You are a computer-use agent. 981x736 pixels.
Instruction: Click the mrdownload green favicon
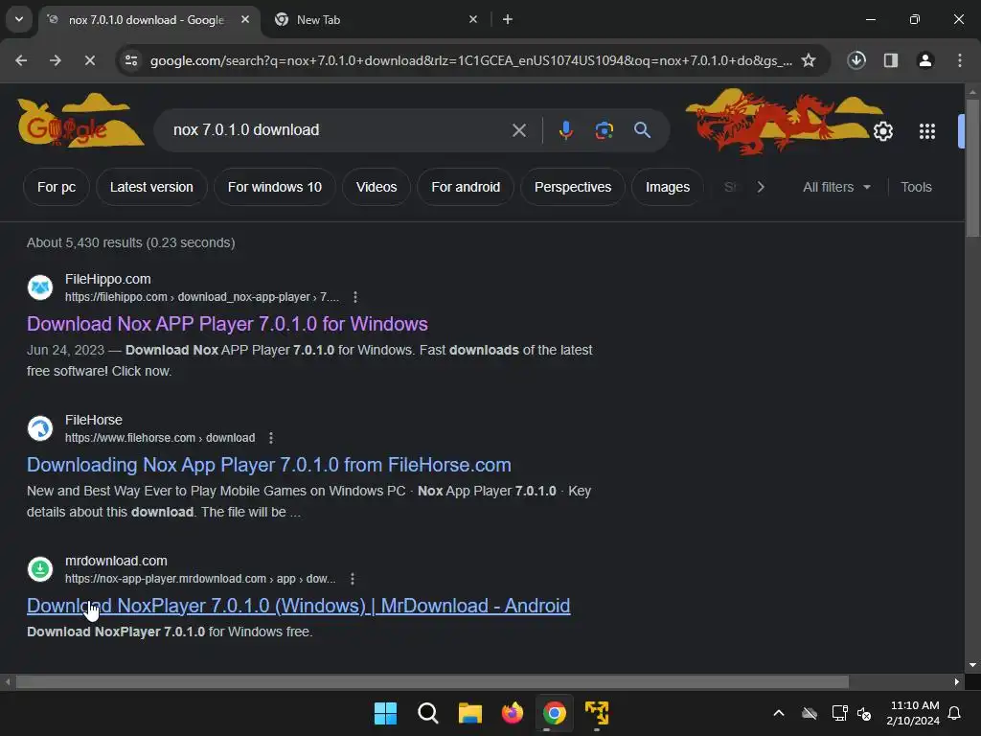click(40, 569)
